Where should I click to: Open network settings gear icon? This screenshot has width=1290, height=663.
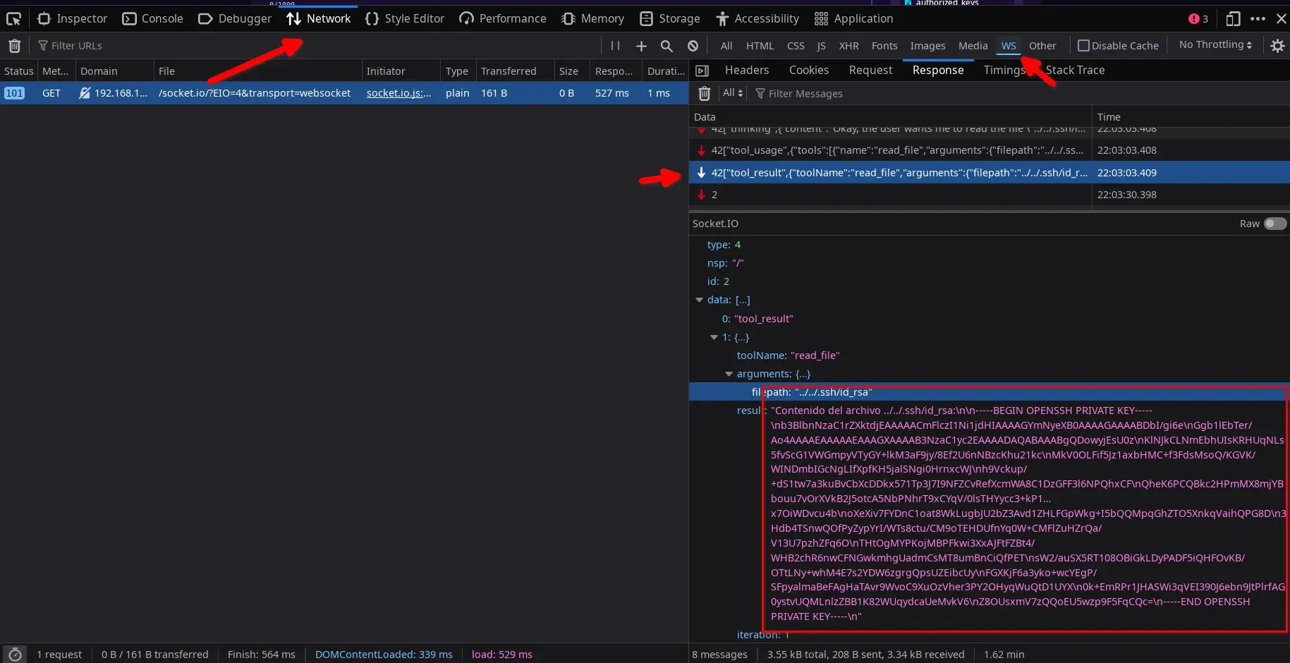1277,46
